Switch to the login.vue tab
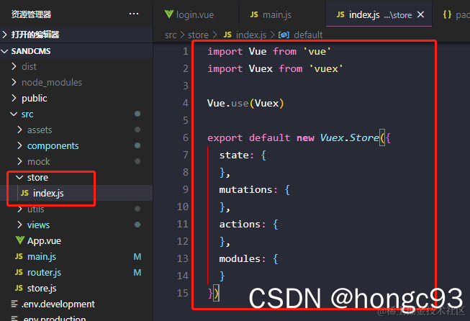 click(195, 14)
